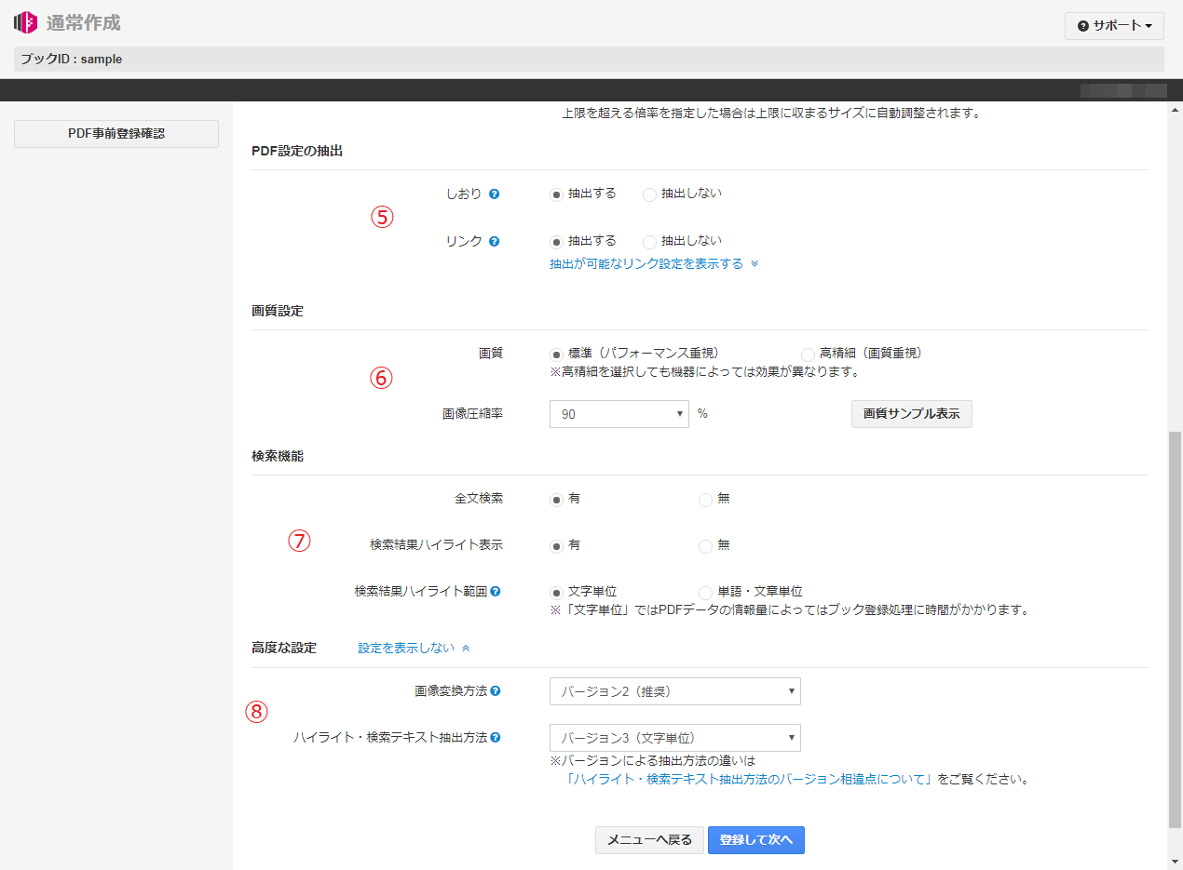
Task: Click help icon next to 画像変換方法
Action: 496,691
